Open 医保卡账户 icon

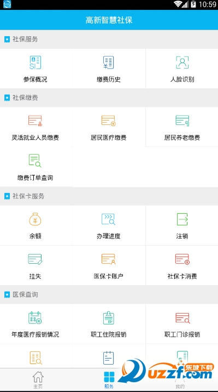coord(109,259)
